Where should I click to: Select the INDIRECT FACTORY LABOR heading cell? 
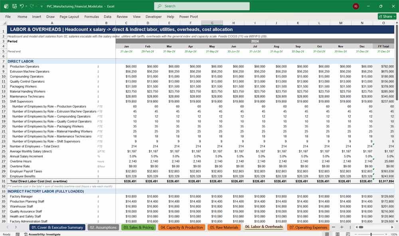click(52, 191)
